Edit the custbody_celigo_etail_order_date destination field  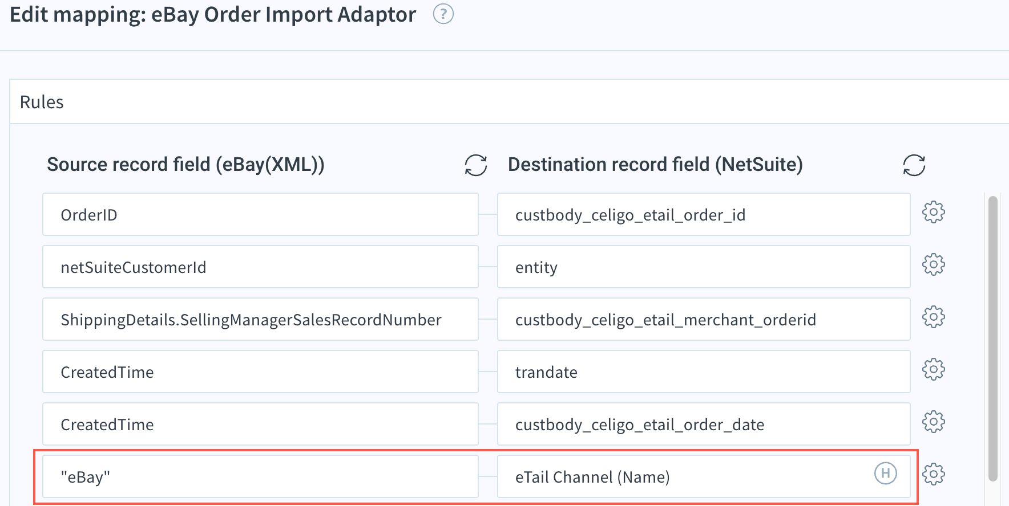coord(704,424)
